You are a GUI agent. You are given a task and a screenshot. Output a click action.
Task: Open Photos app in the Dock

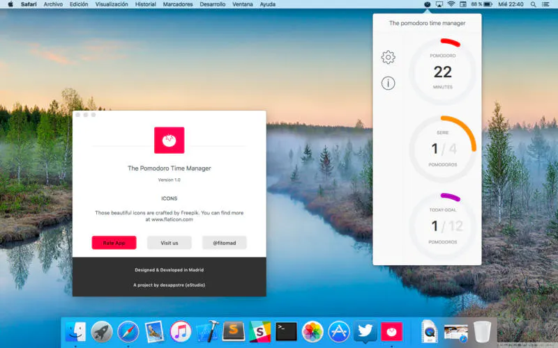(x=312, y=332)
